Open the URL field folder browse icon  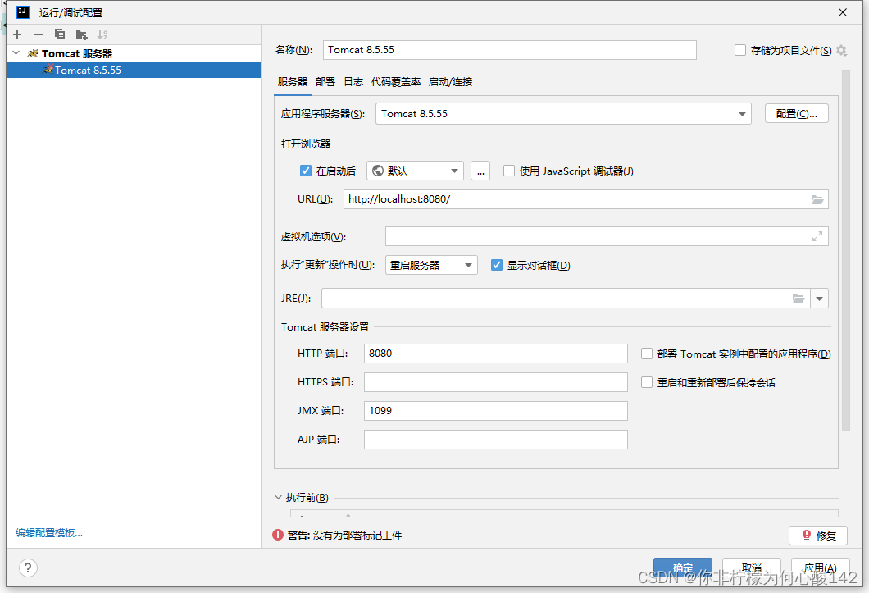pos(817,199)
